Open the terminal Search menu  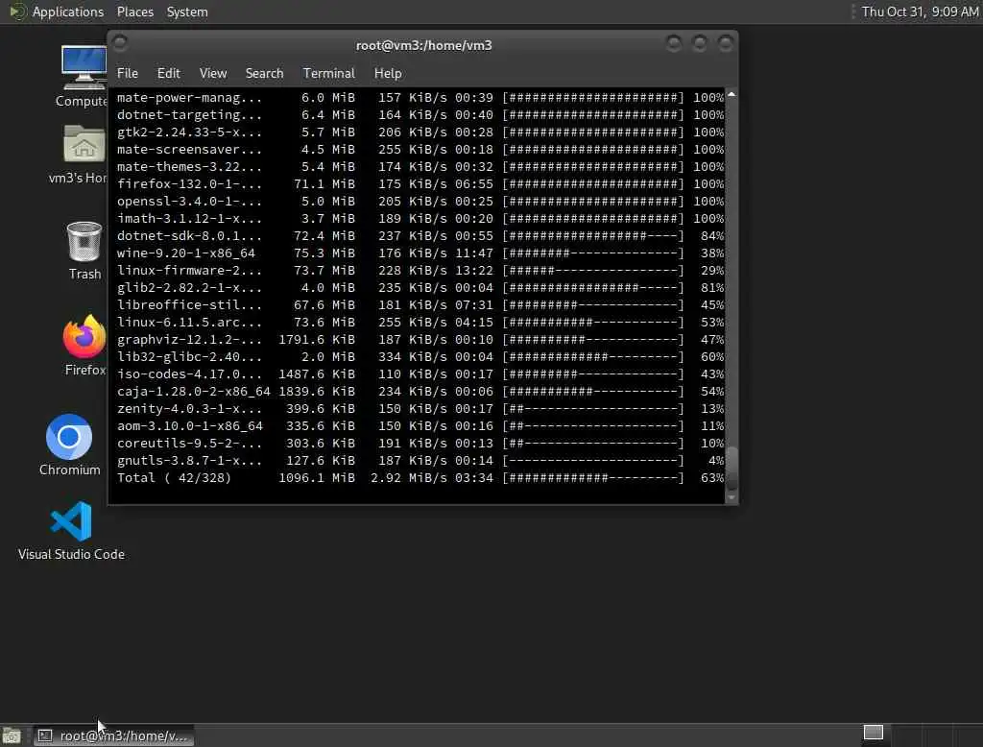click(x=265, y=73)
